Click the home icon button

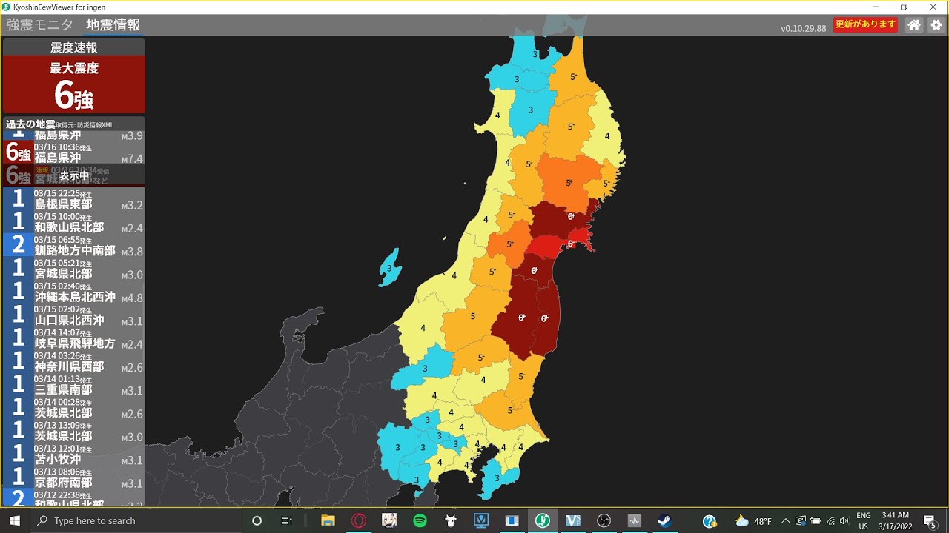914,25
